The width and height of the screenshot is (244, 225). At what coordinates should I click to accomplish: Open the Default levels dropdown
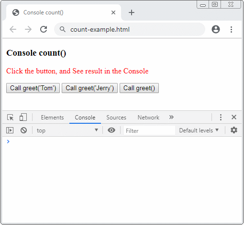pyautogui.click(x=199, y=130)
